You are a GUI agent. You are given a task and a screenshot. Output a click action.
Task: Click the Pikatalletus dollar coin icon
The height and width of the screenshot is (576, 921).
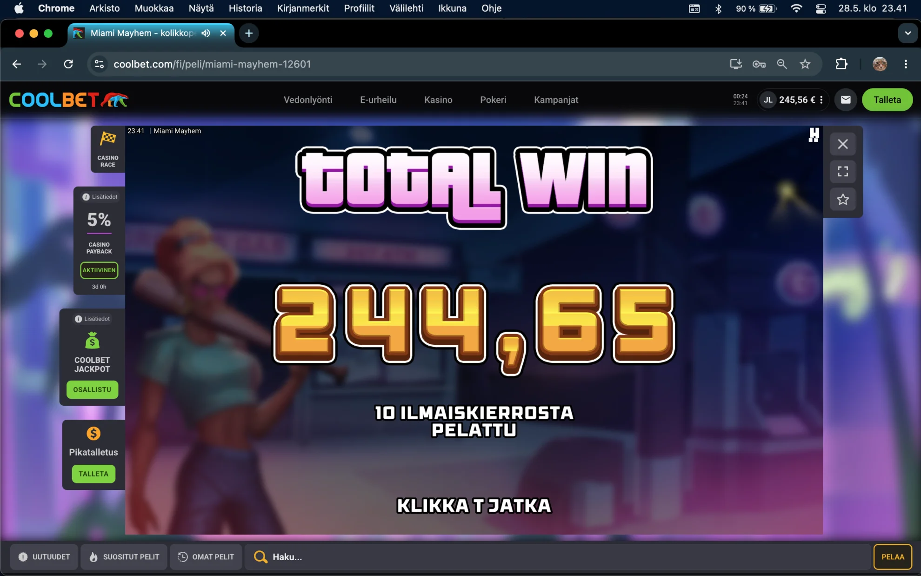93,434
